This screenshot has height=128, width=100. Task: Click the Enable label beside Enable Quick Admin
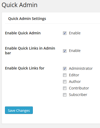coord(75,33)
